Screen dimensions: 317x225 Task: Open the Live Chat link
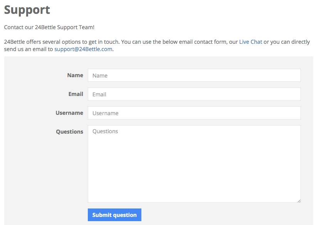(x=250, y=42)
